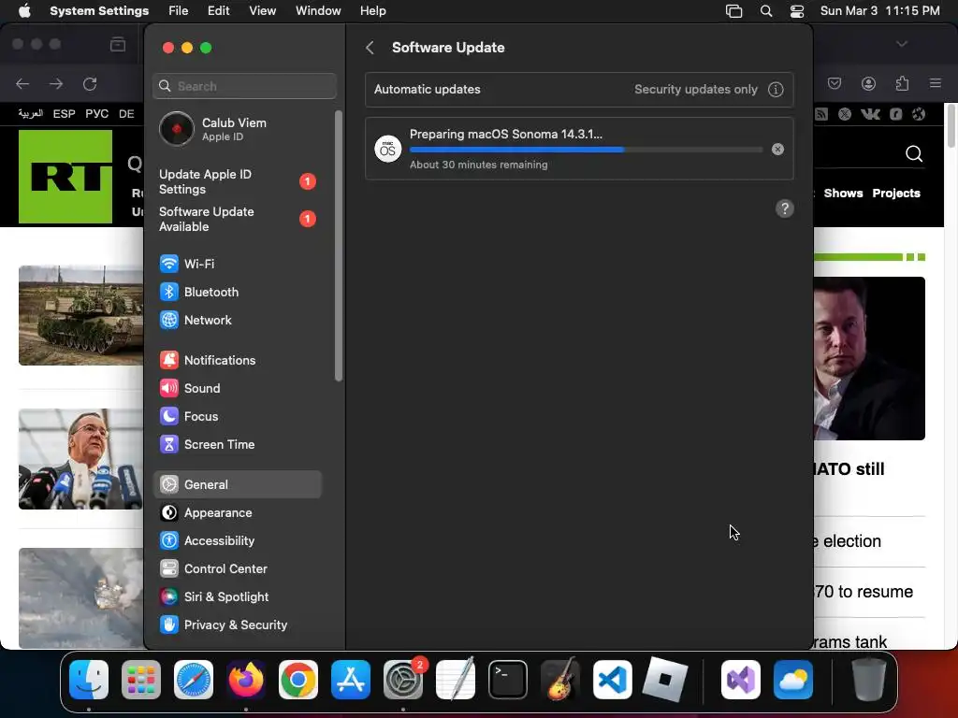Viewport: 958px width, 718px height.
Task: Open the Help menu
Action: tap(372, 11)
